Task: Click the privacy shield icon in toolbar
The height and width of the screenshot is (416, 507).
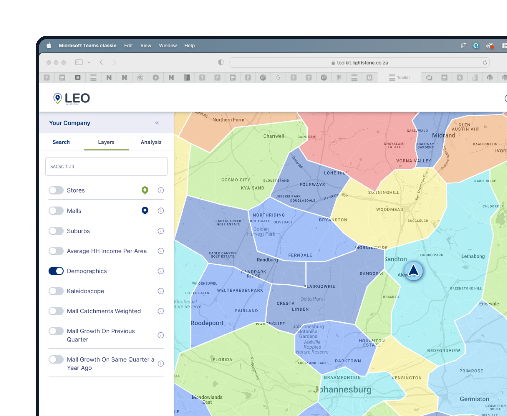Action: click(221, 63)
